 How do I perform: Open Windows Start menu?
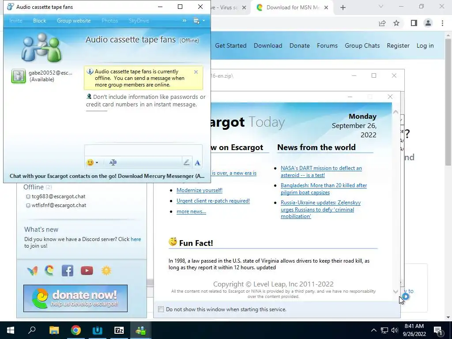11,330
